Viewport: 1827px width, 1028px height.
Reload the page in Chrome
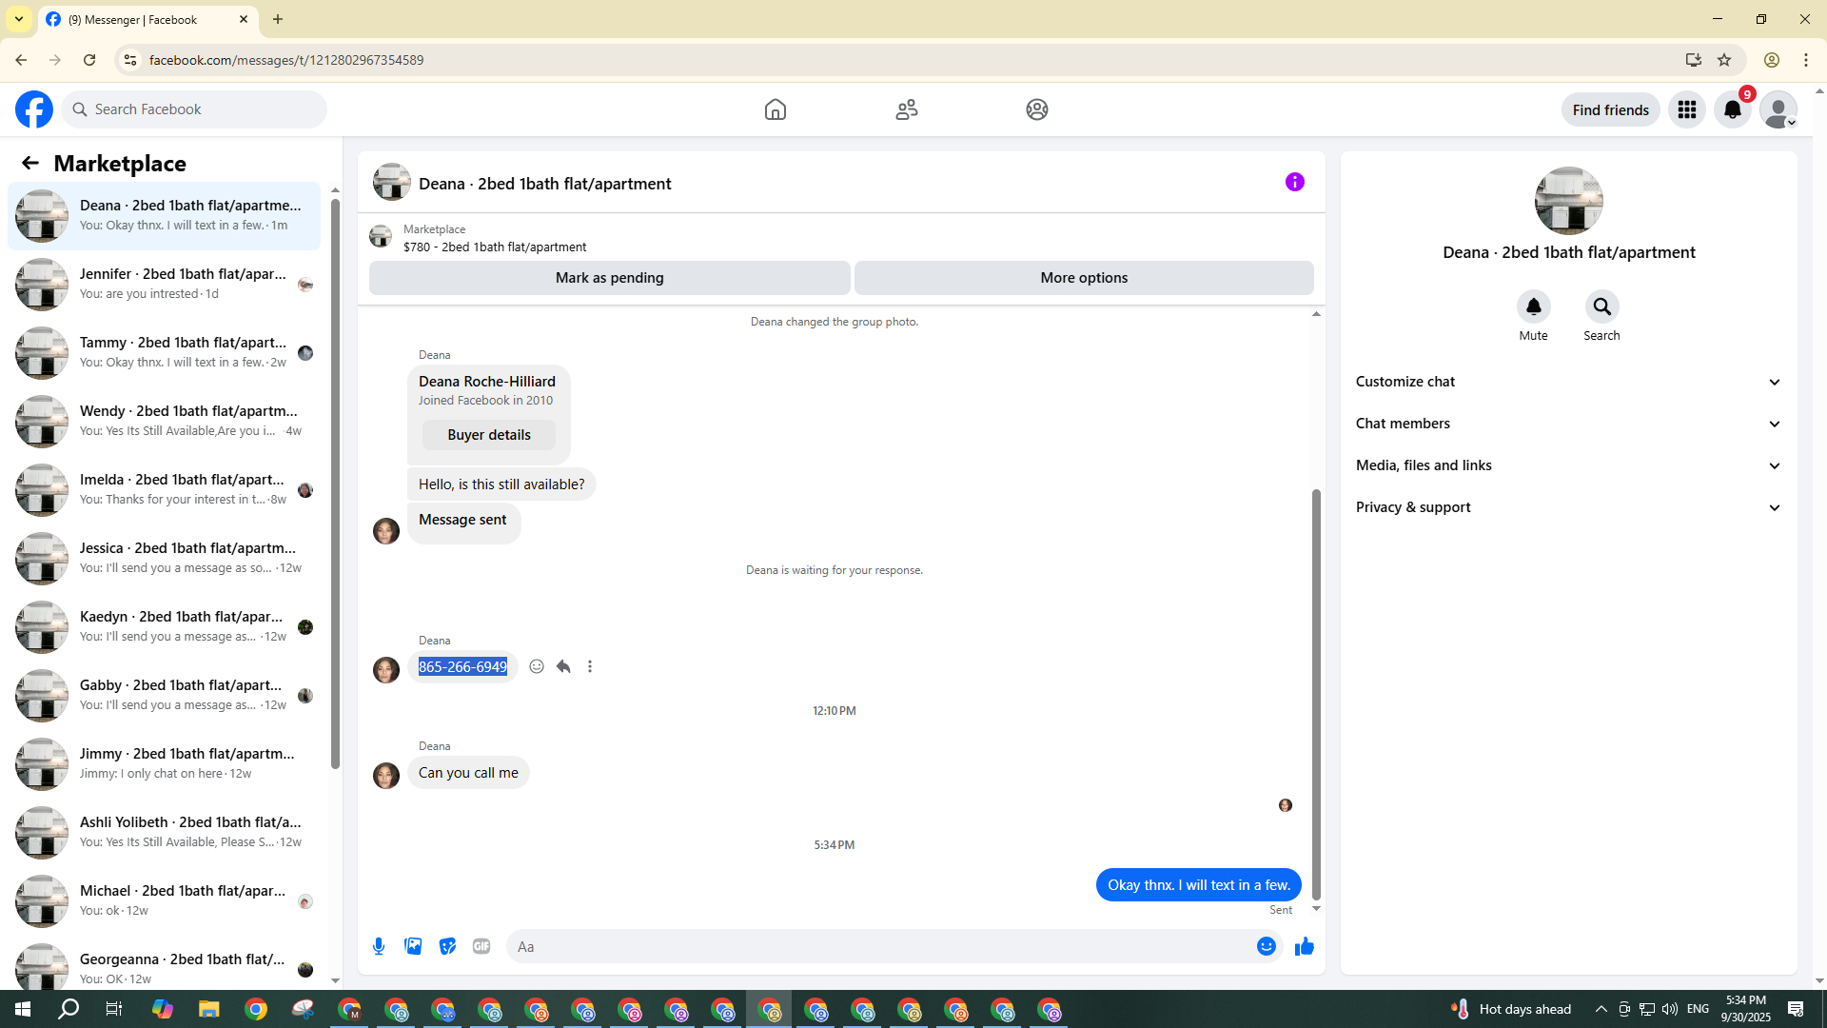click(89, 60)
